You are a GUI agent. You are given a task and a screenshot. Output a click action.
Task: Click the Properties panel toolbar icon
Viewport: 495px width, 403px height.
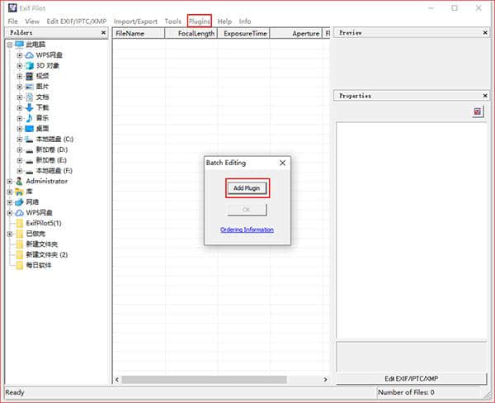(x=478, y=111)
